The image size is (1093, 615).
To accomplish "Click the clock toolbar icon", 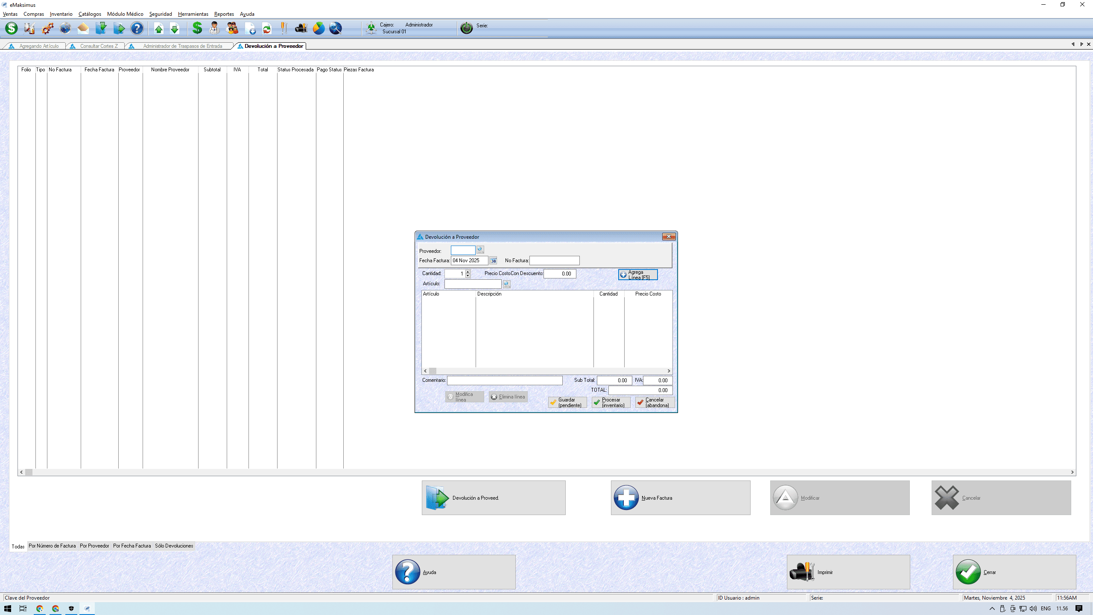I will pyautogui.click(x=65, y=28).
